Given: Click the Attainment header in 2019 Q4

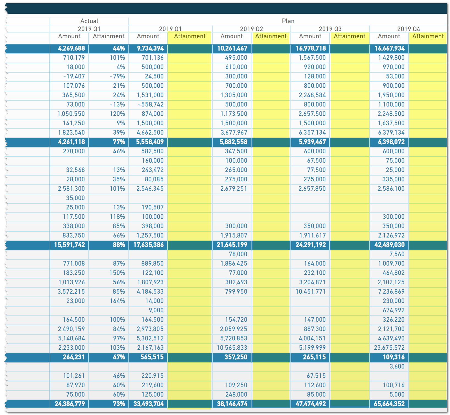Looking at the screenshot, I should [428, 36].
